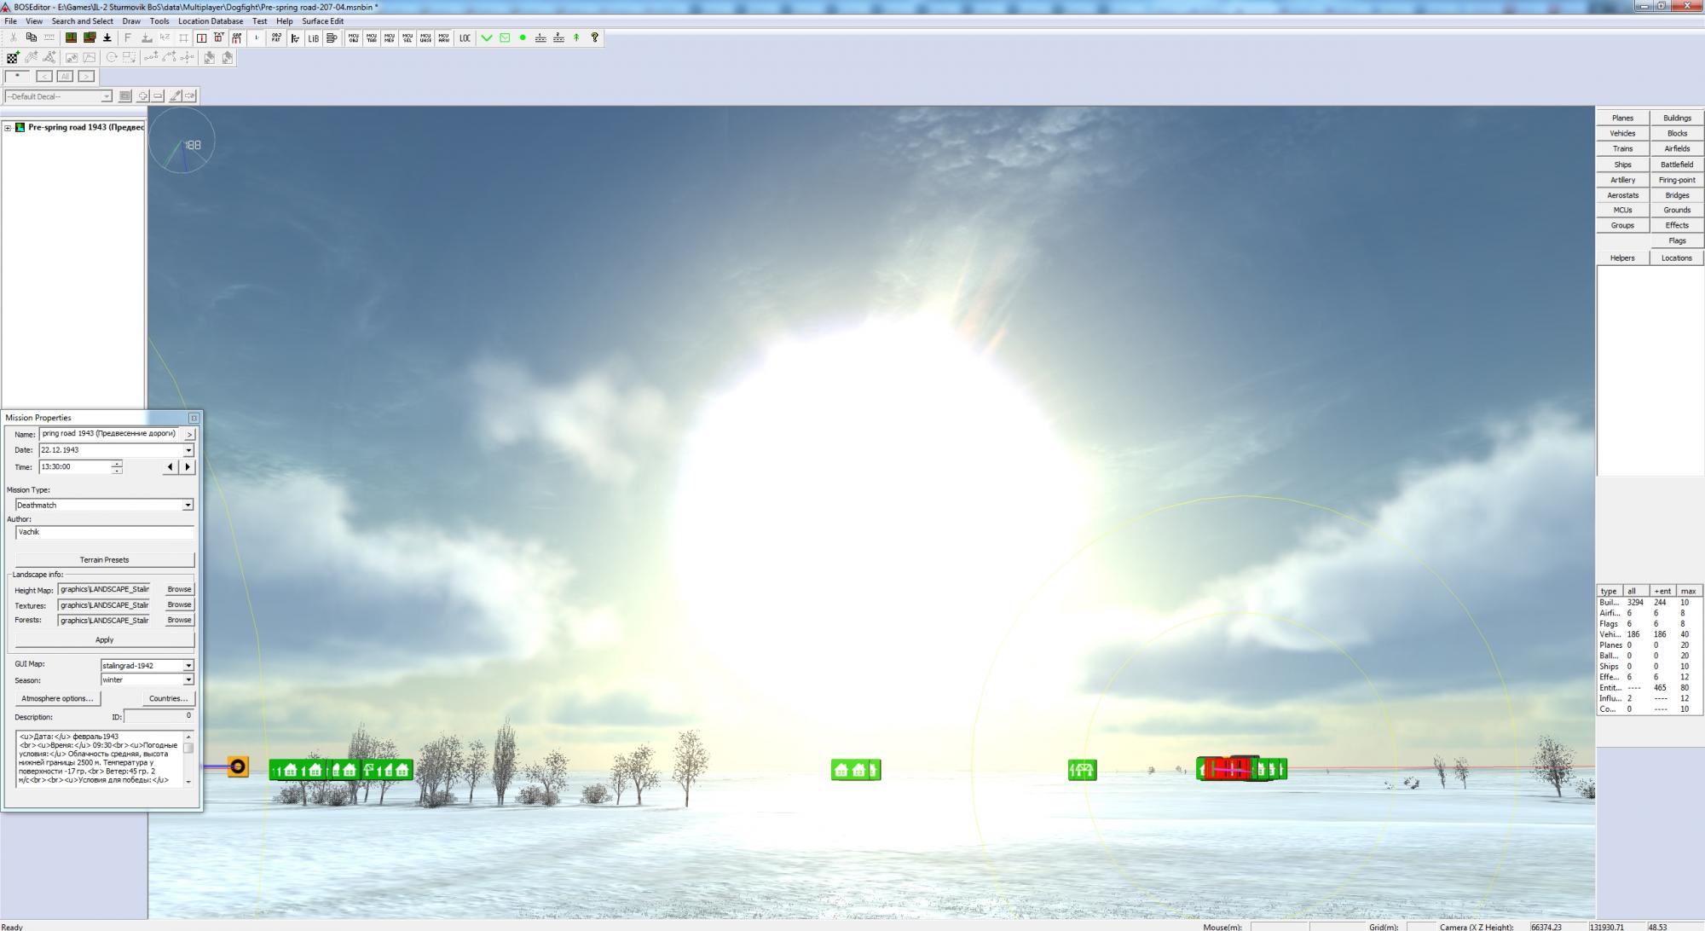This screenshot has height=931, width=1705.
Task: Open the Countries dialog
Action: point(168,698)
